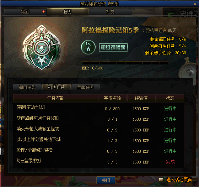The image size is (199, 187).
Task: Switch to the 每日任务 sub-tab
Action: click(x=27, y=87)
